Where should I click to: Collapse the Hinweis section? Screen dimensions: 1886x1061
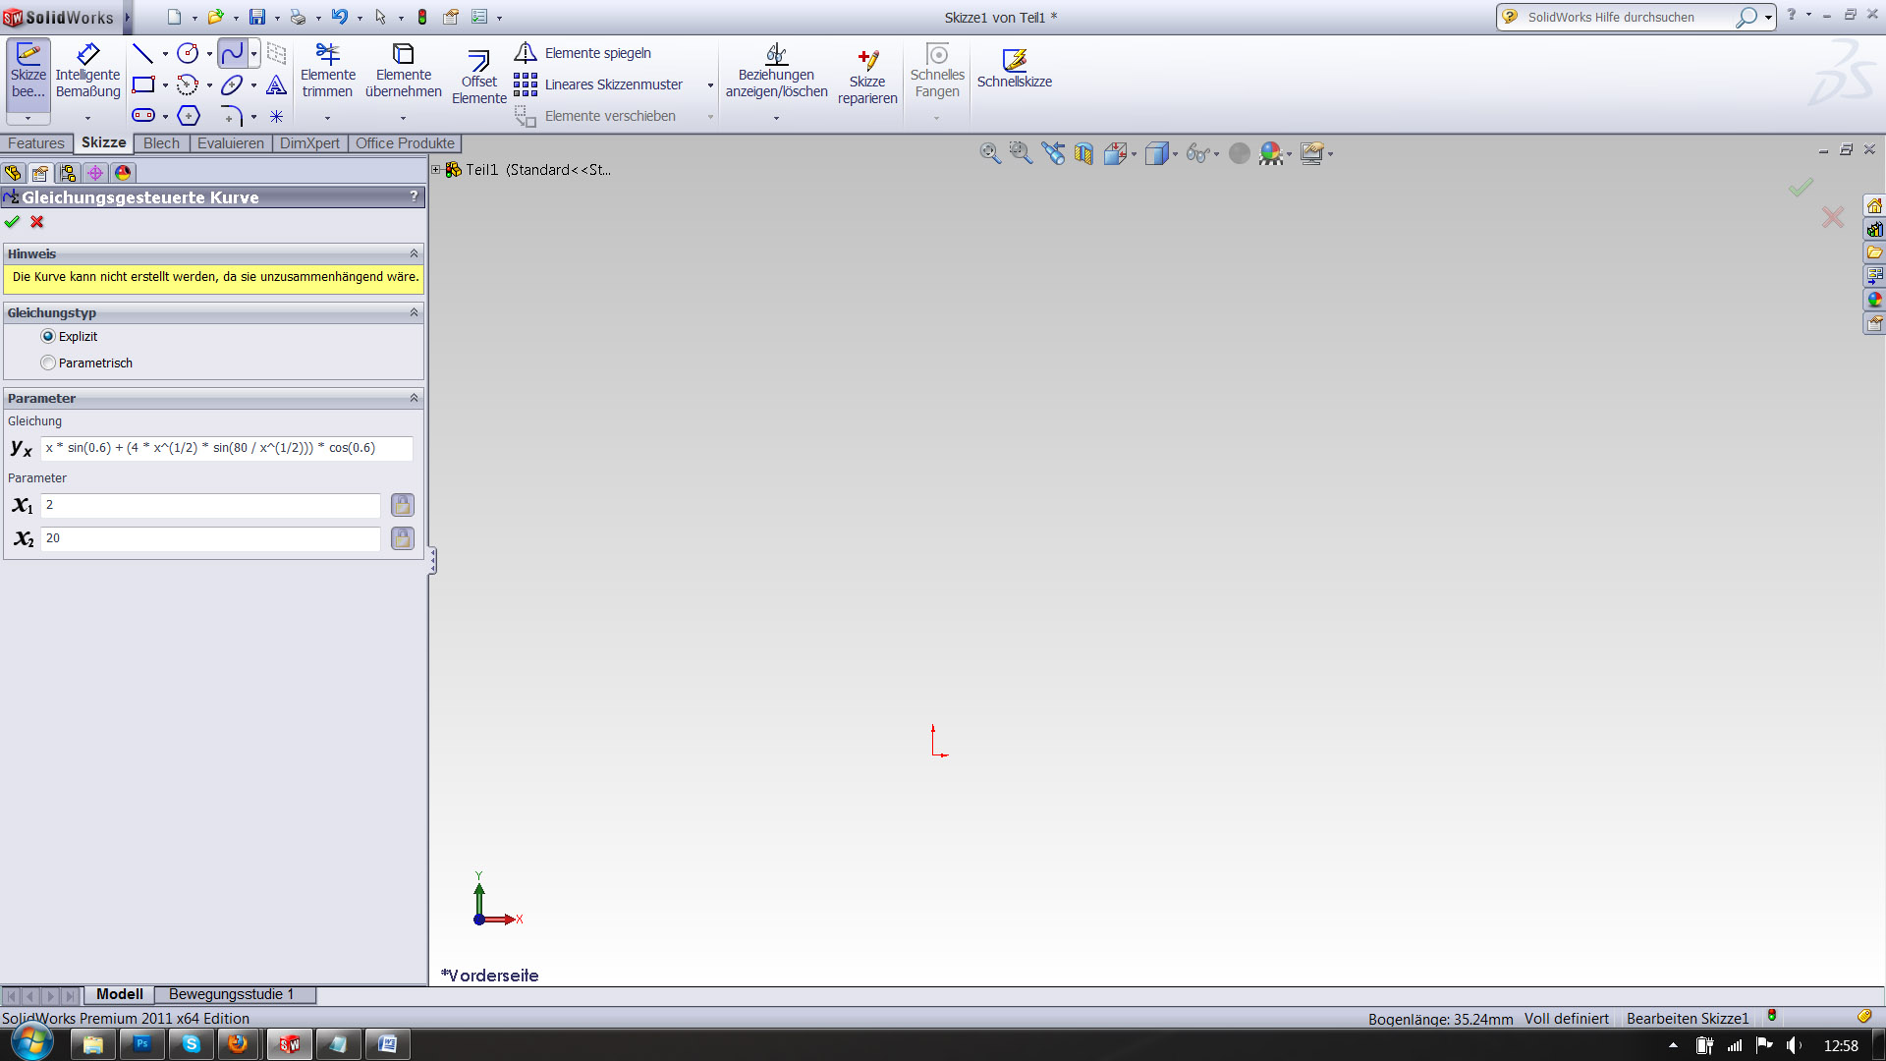coord(414,253)
